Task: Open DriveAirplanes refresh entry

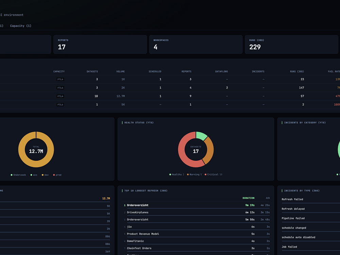Action: click(x=197, y=213)
